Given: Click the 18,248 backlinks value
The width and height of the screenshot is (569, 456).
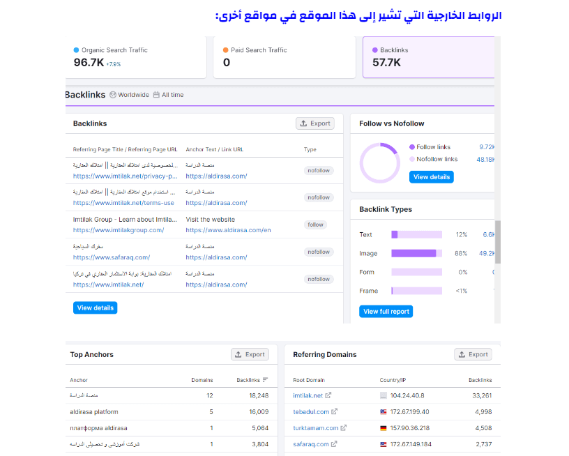Looking at the screenshot, I should tap(259, 395).
